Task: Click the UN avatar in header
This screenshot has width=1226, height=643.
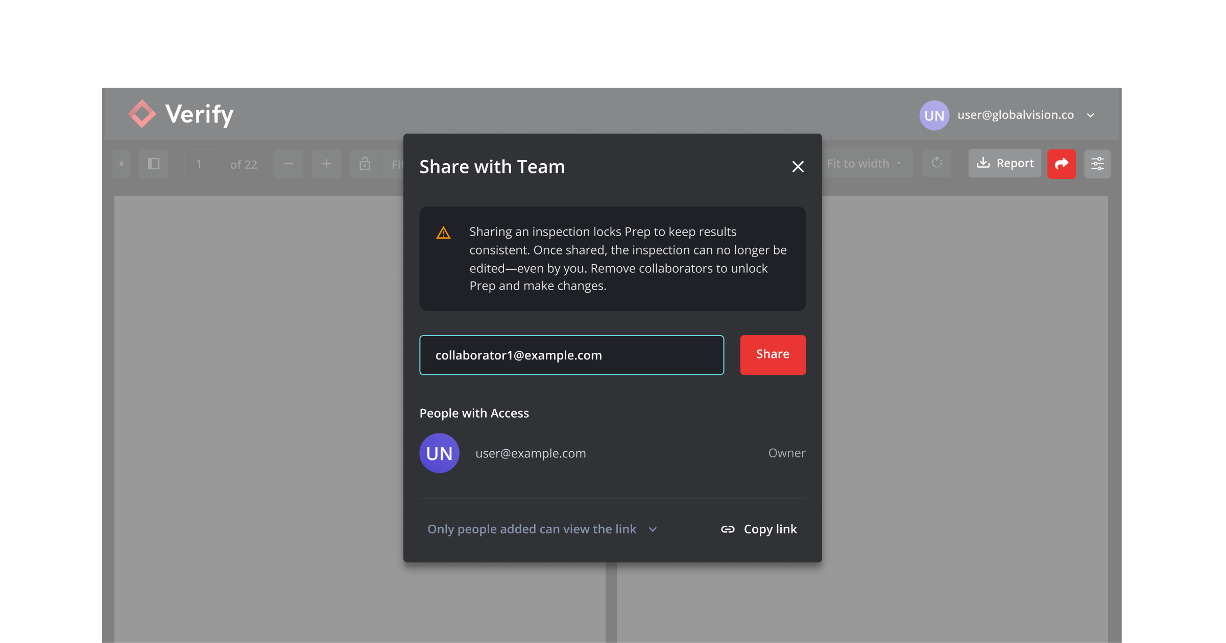Action: click(934, 115)
